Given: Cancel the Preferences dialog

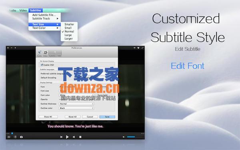Looking at the screenshot, I should point(90,117).
